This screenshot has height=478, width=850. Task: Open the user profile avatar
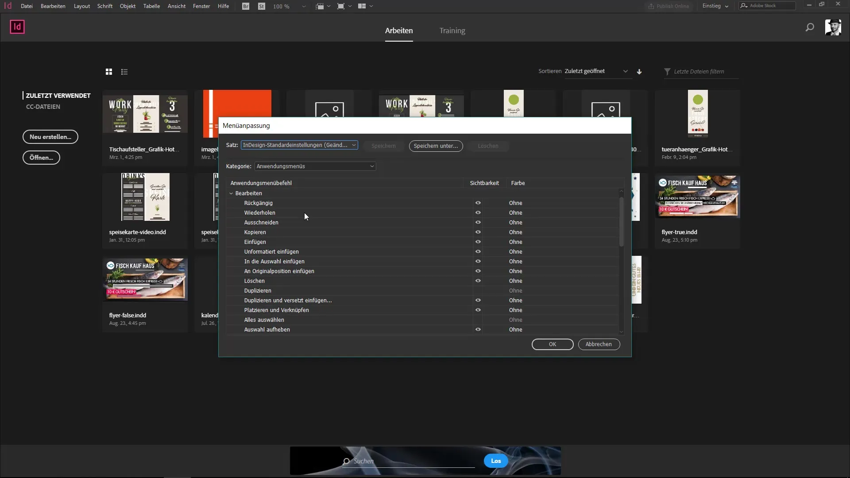click(x=833, y=27)
